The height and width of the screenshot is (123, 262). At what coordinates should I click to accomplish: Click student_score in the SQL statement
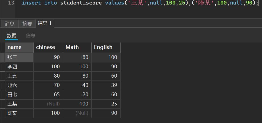pyautogui.click(x=81, y=3)
